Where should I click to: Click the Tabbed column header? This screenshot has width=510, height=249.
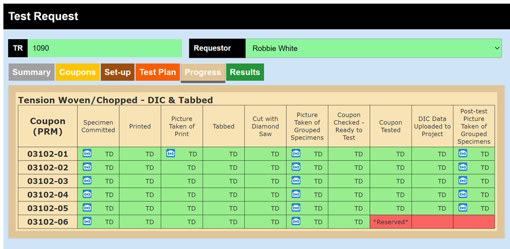224,126
